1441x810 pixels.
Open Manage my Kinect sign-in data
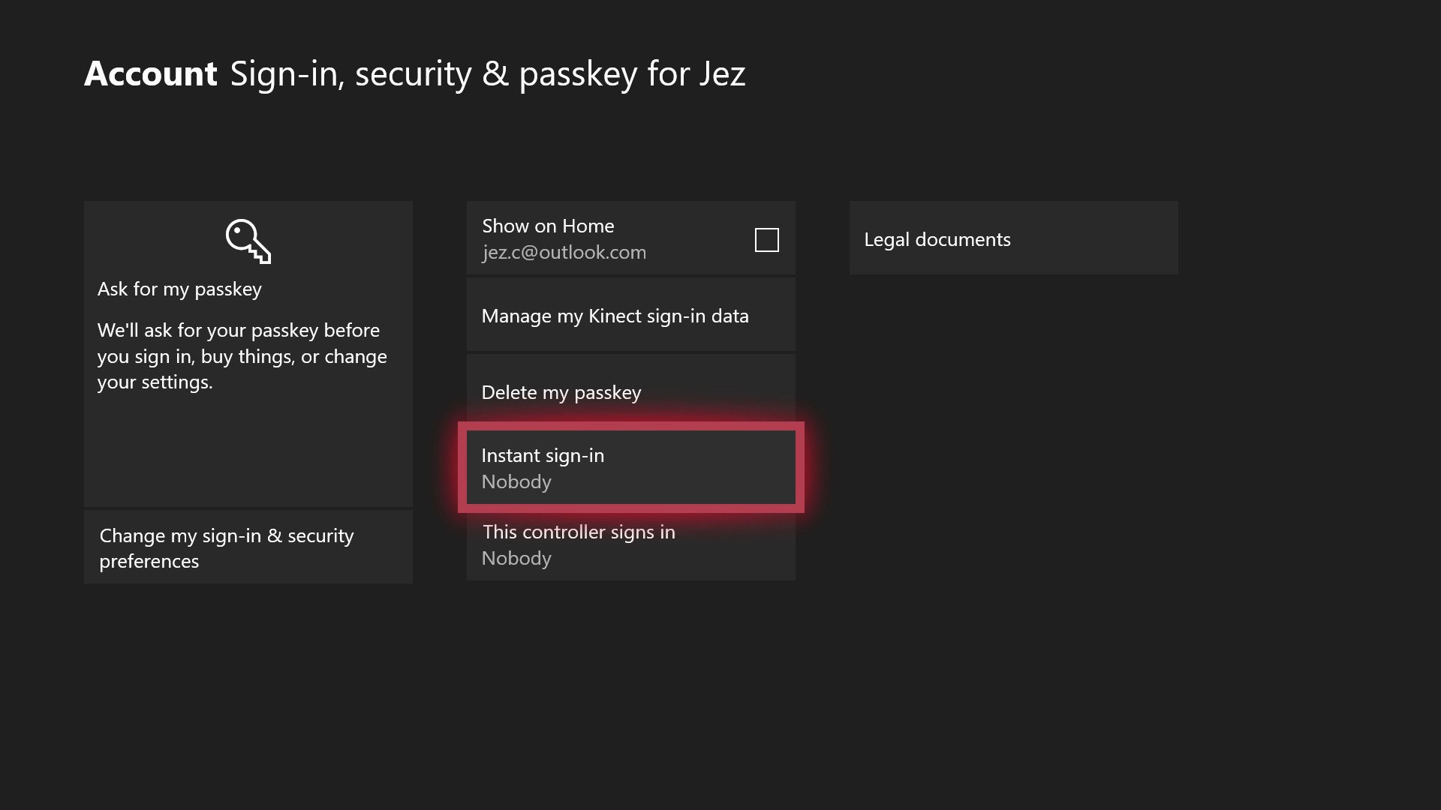pos(630,315)
